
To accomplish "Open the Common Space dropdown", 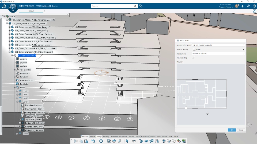I will [226, 7].
